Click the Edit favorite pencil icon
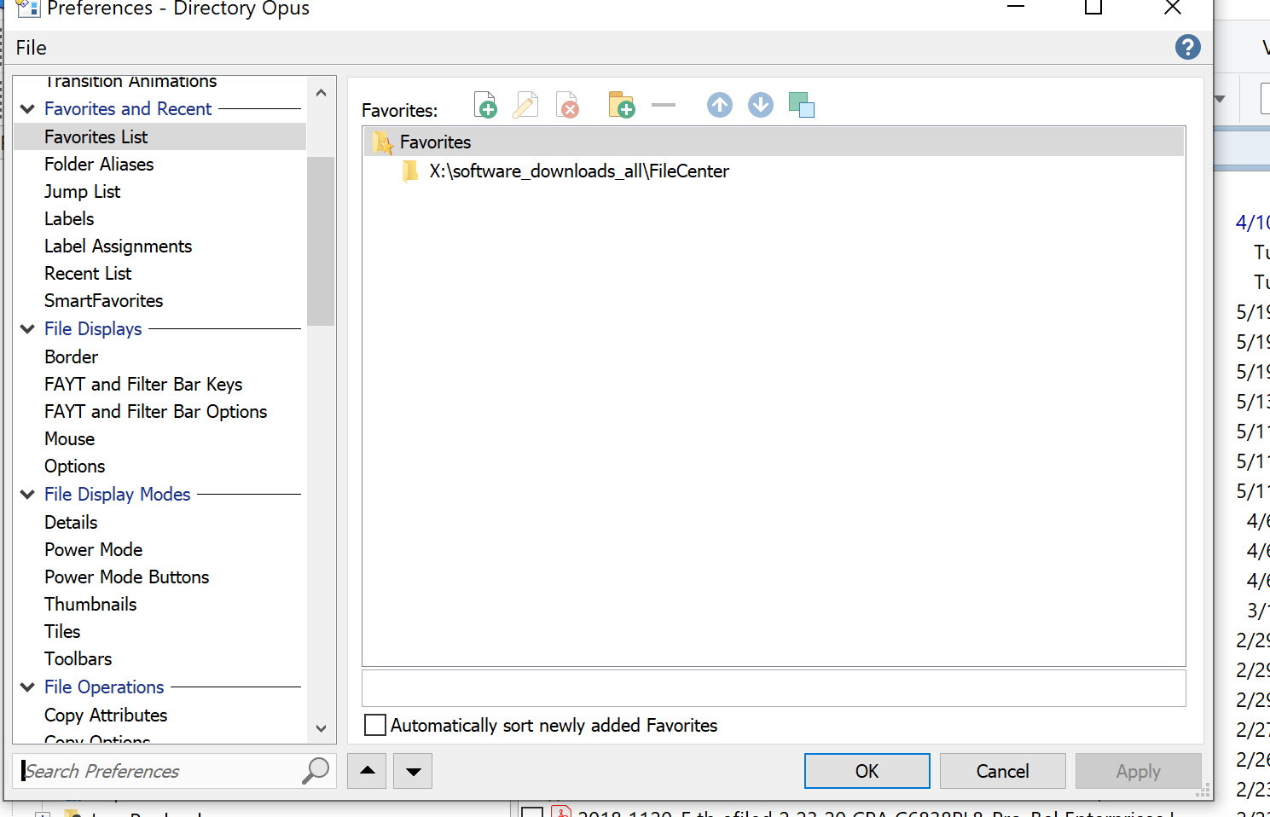 525,105
